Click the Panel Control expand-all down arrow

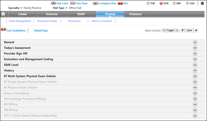click(164, 30)
